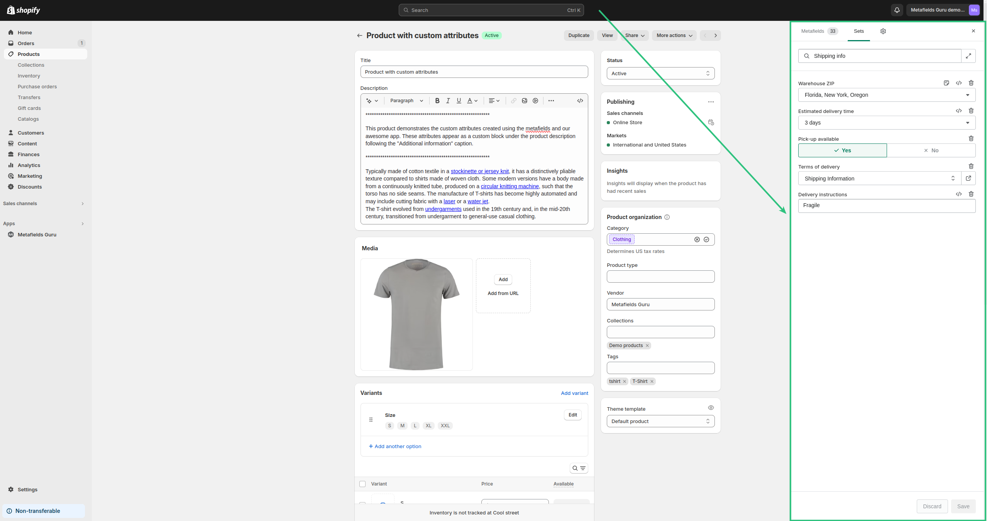Screen dimensions: 987x521
Task: Delete Terms of delivery metafield
Action: 971,166
